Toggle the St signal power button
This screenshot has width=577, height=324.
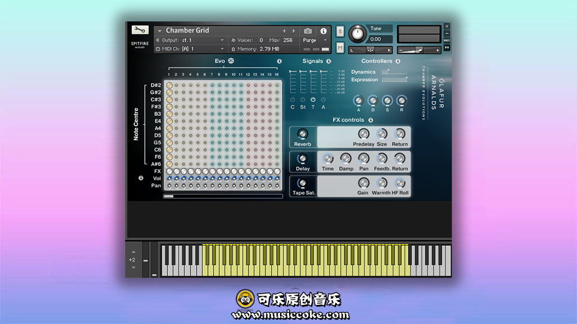coord(303,100)
